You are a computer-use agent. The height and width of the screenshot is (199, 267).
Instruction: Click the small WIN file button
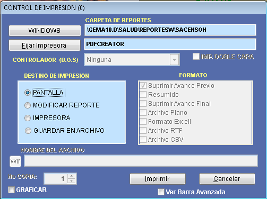point(15,161)
